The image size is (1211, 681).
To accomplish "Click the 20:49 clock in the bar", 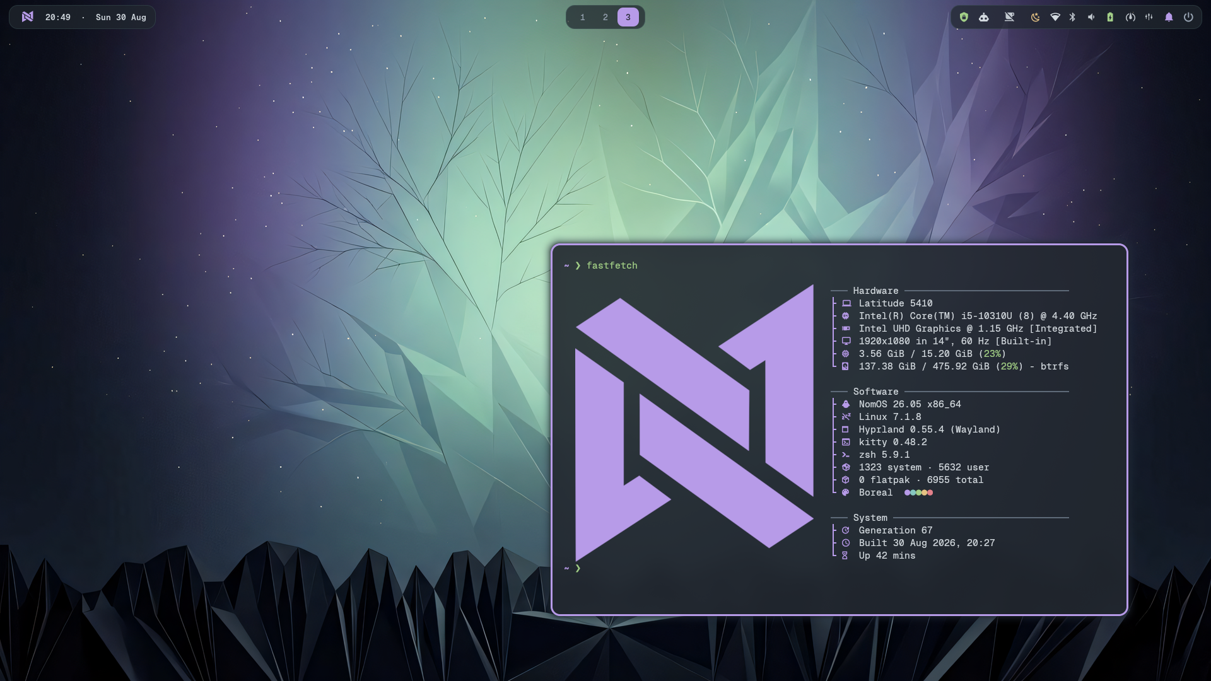I will point(58,18).
